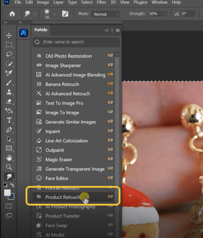The image size is (203, 238).
Task: Select the Pen tool
Action: (9, 130)
